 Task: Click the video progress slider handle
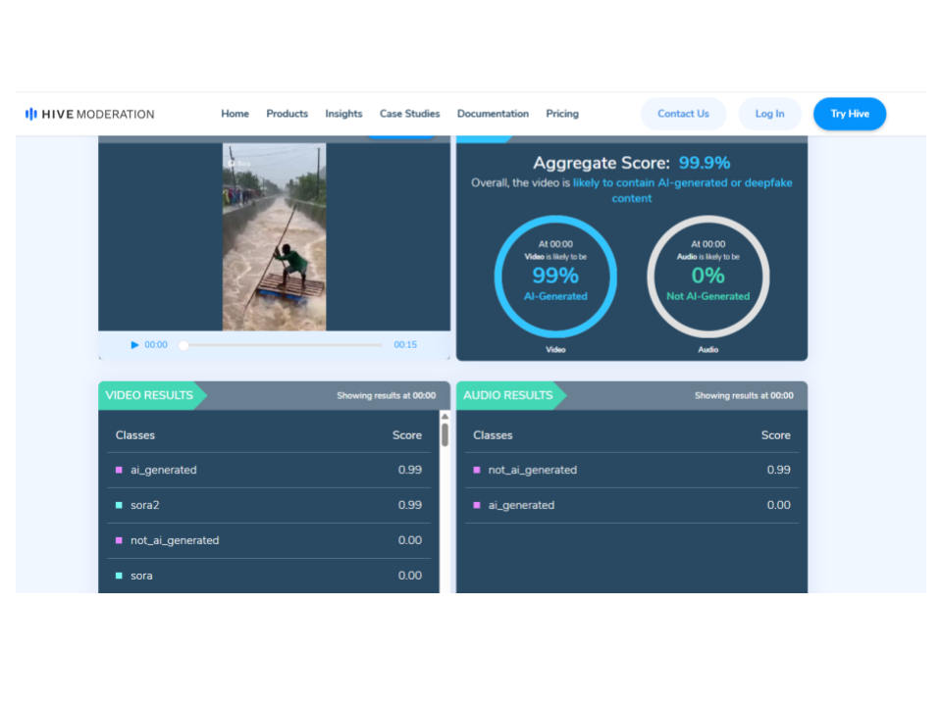183,345
